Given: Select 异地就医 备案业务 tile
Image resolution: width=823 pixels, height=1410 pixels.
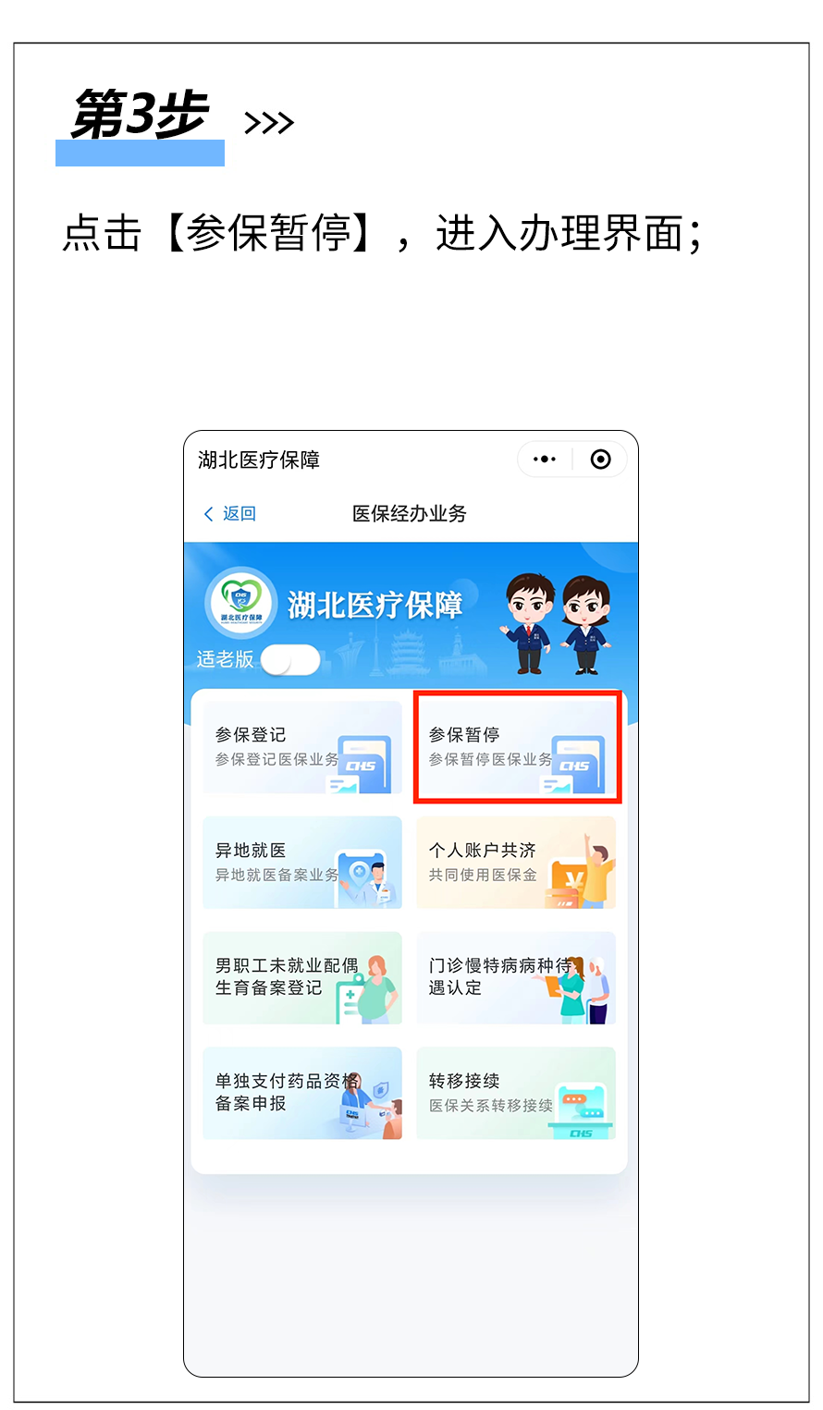Looking at the screenshot, I should click(302, 863).
